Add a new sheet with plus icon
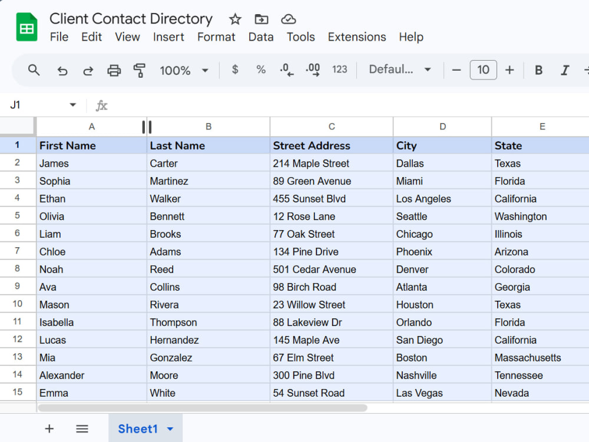The height and width of the screenshot is (442, 589). click(49, 428)
